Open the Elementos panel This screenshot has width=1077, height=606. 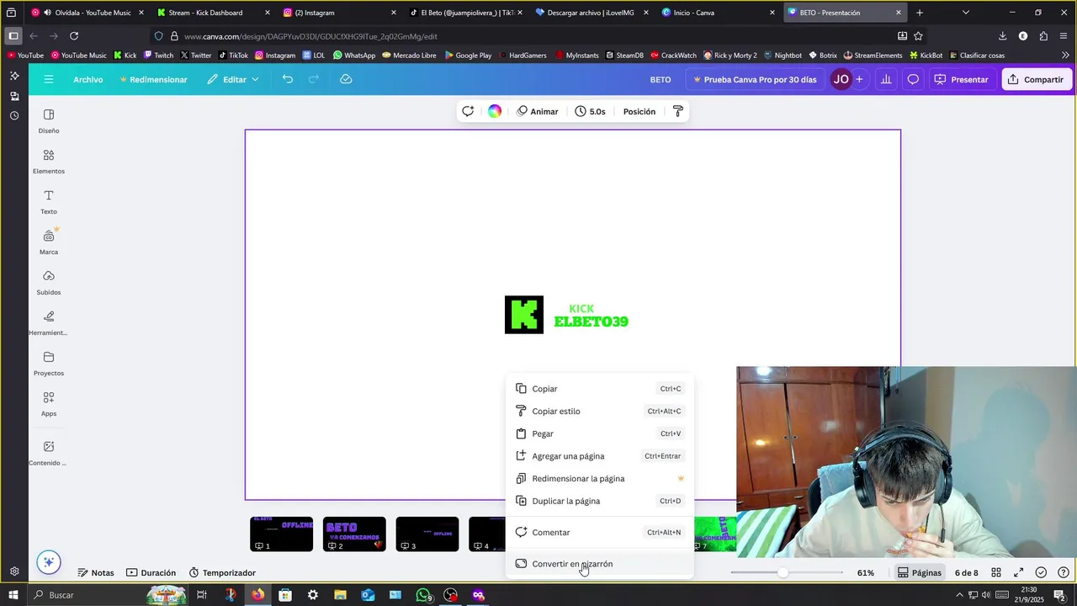click(x=49, y=162)
